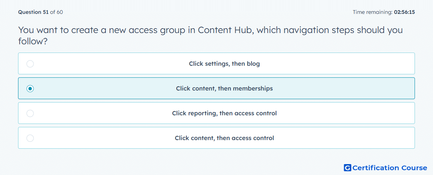Select the radio button for settings then blog
Viewport: 433px width, 175px height.
[x=30, y=64]
